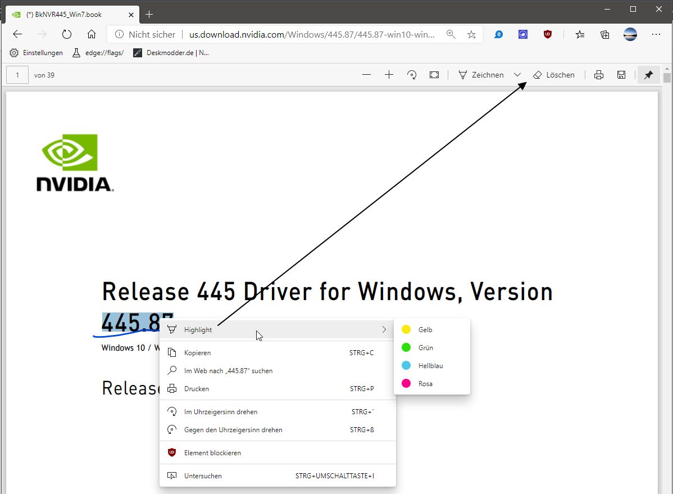The height and width of the screenshot is (494, 673).
Task: Pick Grün highlight color
Action: [x=432, y=347]
